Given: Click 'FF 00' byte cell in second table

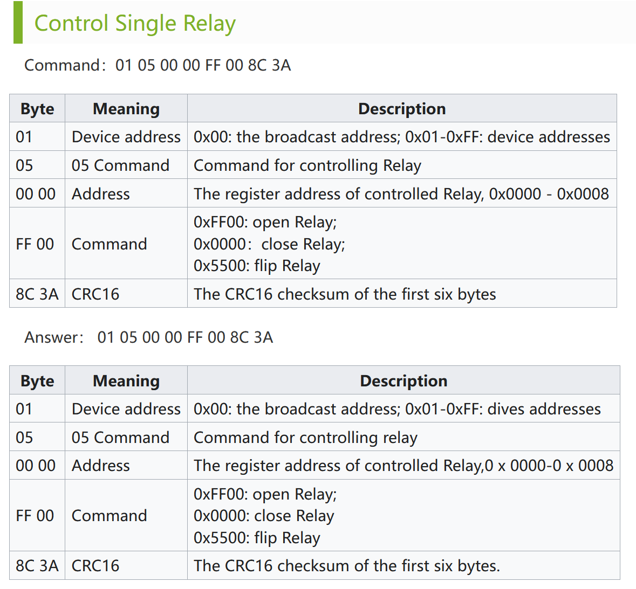Looking at the screenshot, I should [35, 516].
